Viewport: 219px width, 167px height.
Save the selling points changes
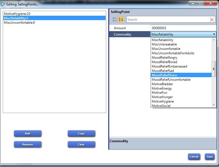(209, 157)
